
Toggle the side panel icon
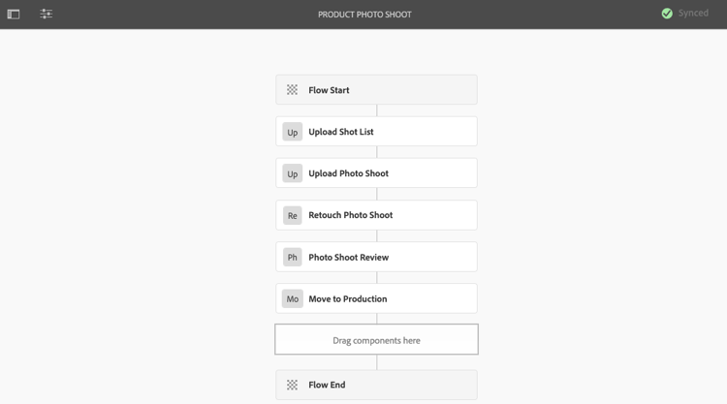[x=14, y=14]
